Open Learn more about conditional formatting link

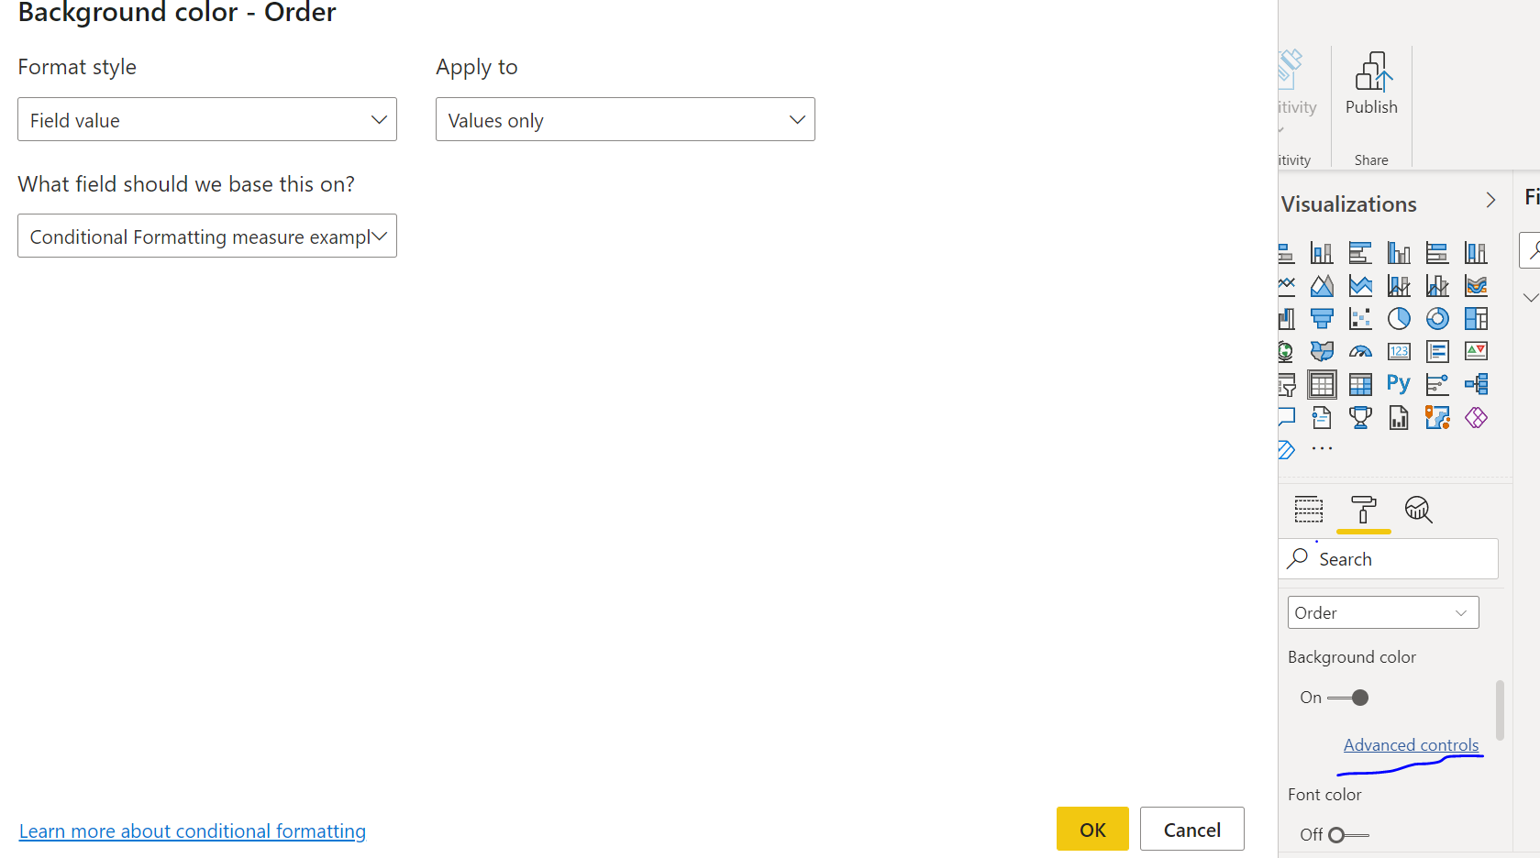(193, 831)
